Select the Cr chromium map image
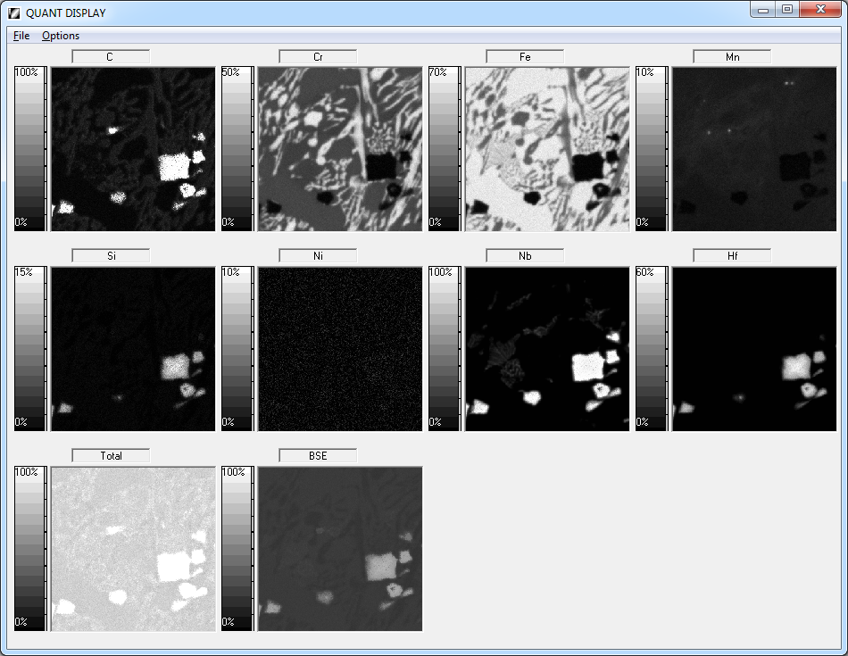The image size is (848, 656). [340, 149]
